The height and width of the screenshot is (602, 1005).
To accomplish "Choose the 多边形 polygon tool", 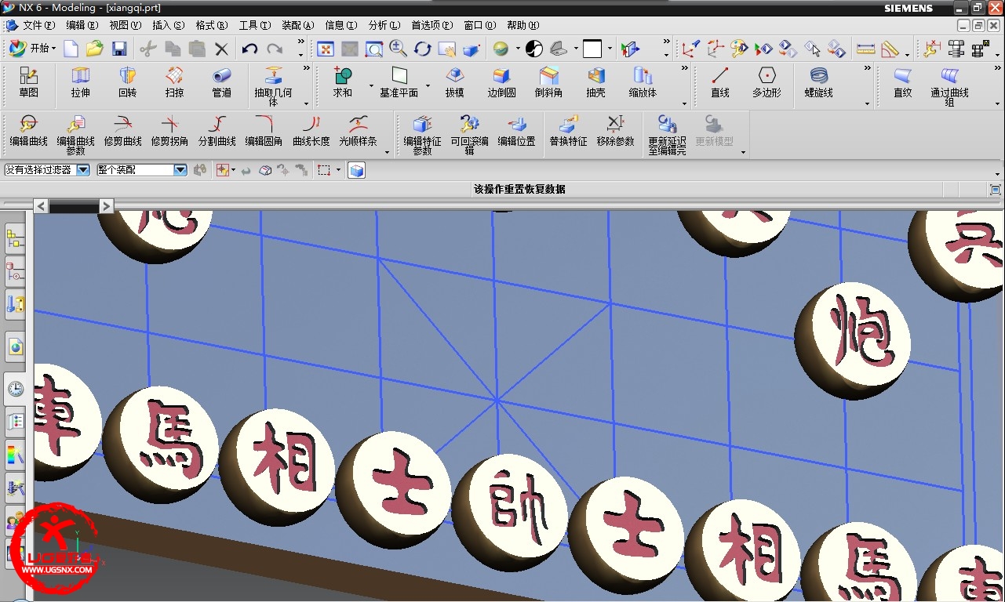I will click(766, 83).
